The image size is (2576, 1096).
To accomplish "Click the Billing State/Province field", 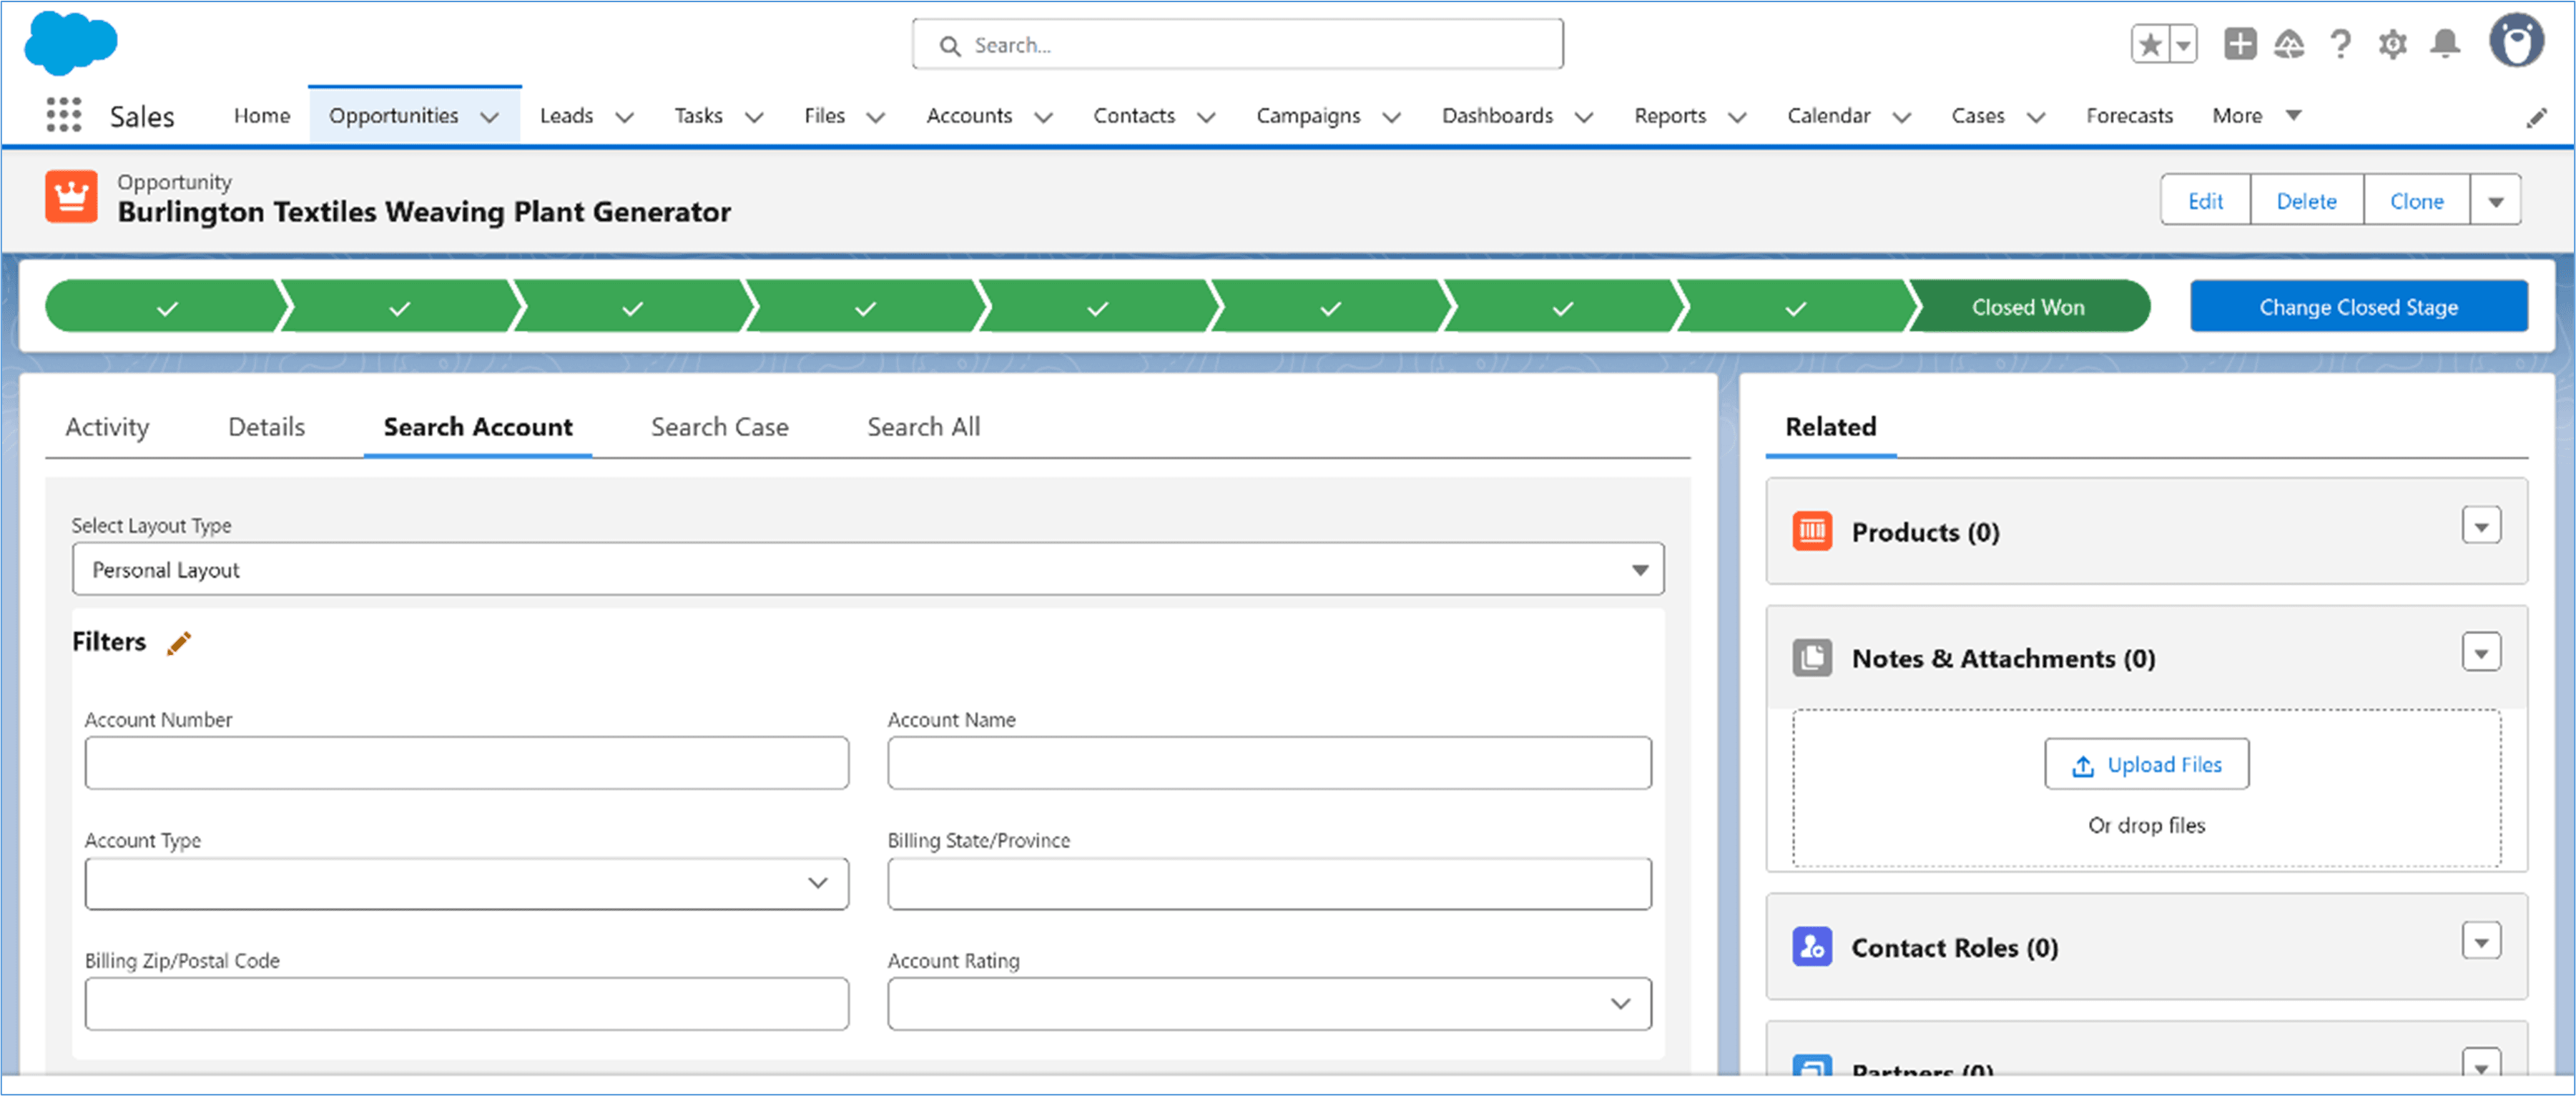I will click(1269, 883).
